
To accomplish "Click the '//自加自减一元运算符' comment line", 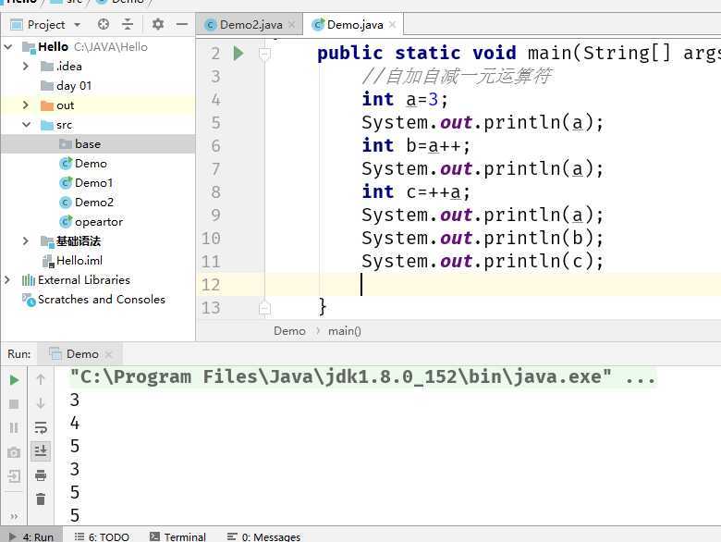I will [x=456, y=77].
